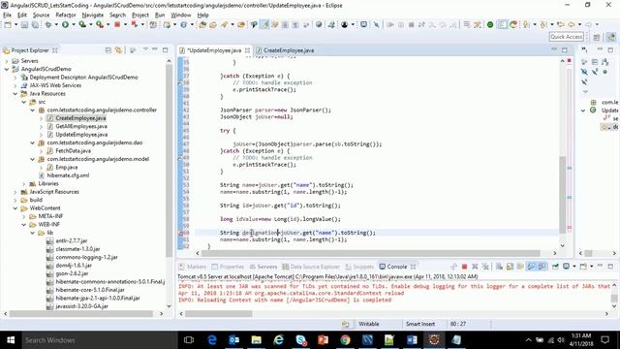Collapse the Java Resources node
This screenshot has height=349, width=620.
point(15,94)
